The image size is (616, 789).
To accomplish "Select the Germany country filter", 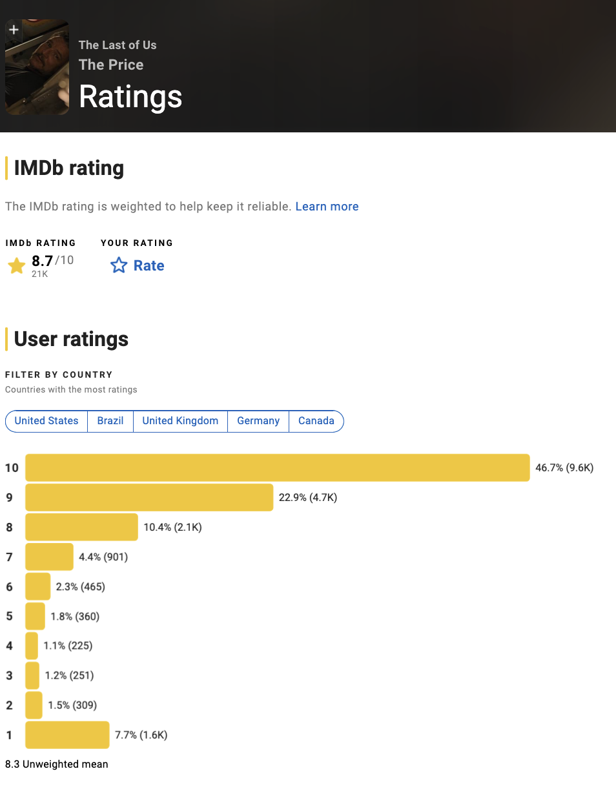I will 258,421.
